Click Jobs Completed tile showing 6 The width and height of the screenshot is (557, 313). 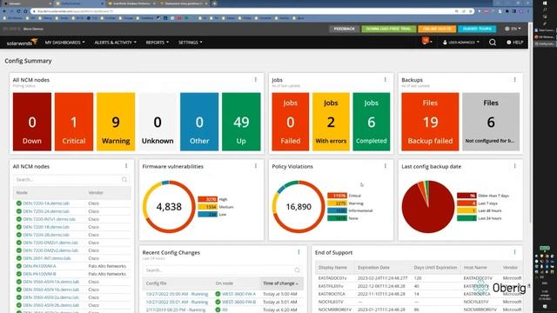click(372, 122)
